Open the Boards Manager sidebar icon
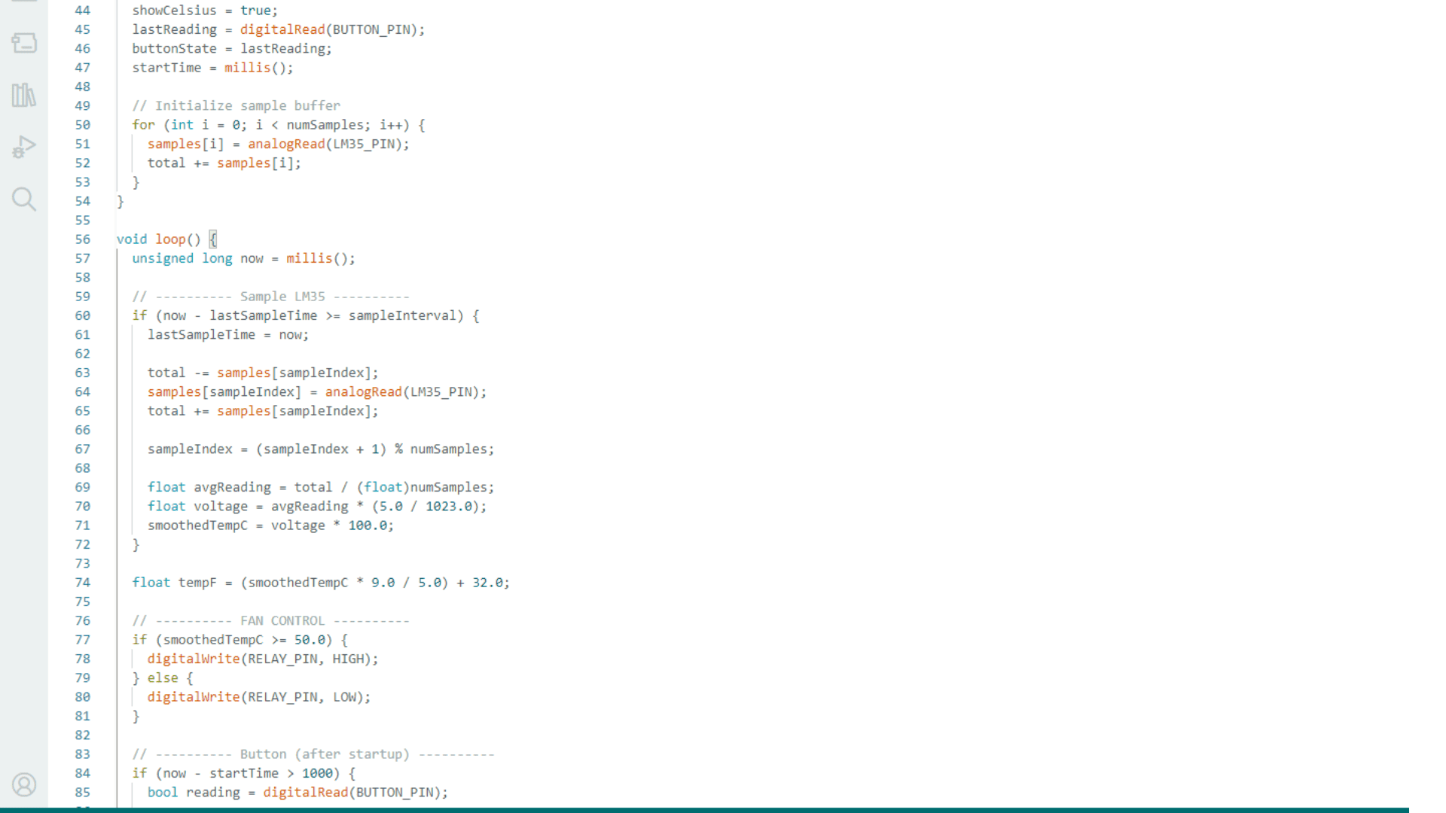The height and width of the screenshot is (813, 1446). point(24,43)
